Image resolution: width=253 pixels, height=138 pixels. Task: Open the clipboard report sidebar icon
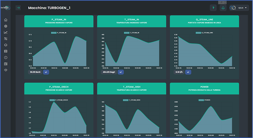(6, 64)
